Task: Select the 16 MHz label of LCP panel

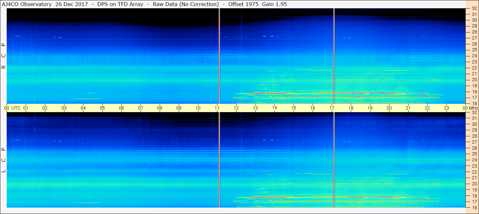Action: coord(474,207)
